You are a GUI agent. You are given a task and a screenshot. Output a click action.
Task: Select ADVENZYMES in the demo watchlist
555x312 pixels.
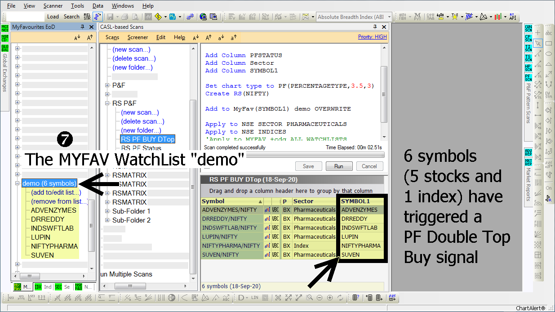click(x=54, y=210)
